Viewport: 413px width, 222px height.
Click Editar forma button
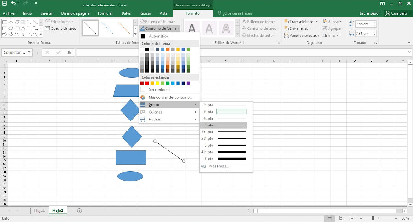click(59, 22)
